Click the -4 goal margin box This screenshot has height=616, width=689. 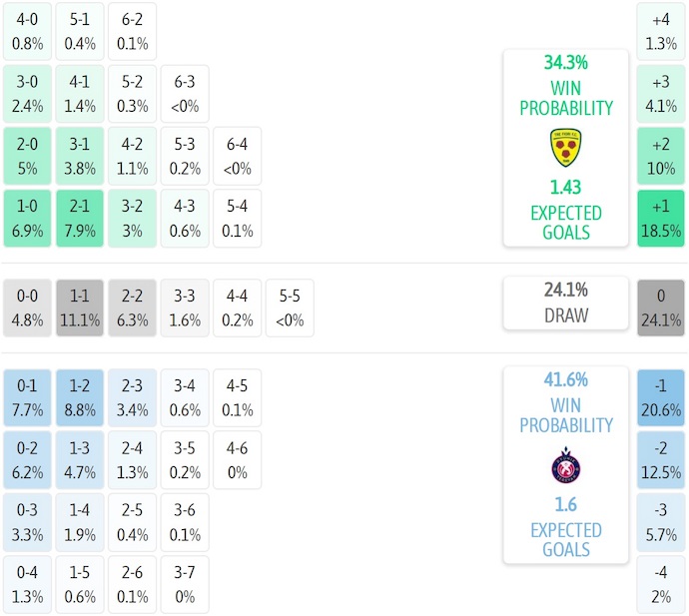(661, 585)
